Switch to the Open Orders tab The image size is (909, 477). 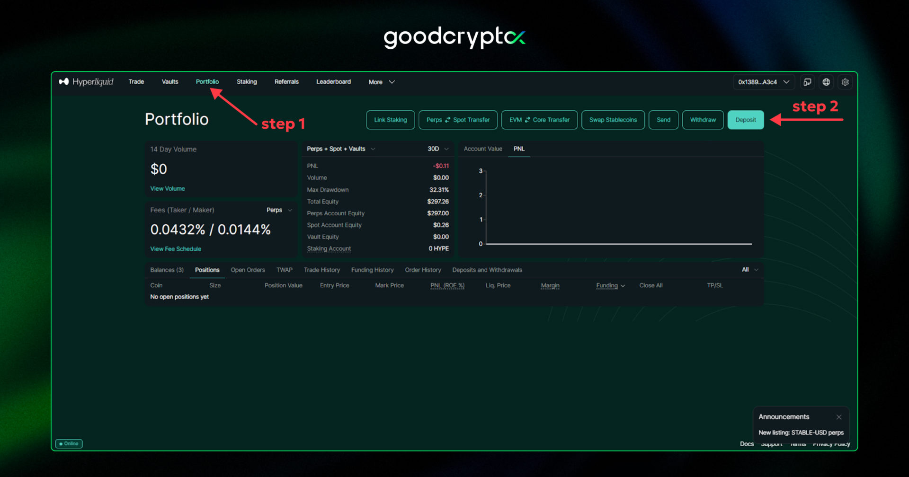pyautogui.click(x=248, y=270)
